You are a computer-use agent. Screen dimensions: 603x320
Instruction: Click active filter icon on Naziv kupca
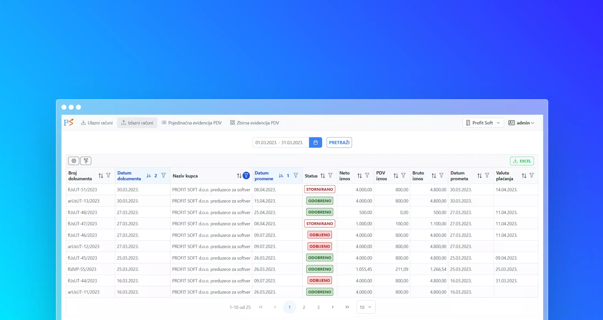pyautogui.click(x=246, y=176)
